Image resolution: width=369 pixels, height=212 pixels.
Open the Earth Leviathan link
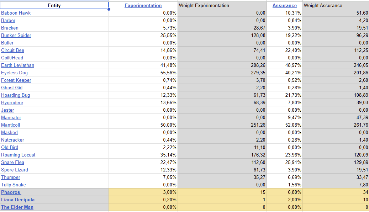pyautogui.click(x=18, y=65)
